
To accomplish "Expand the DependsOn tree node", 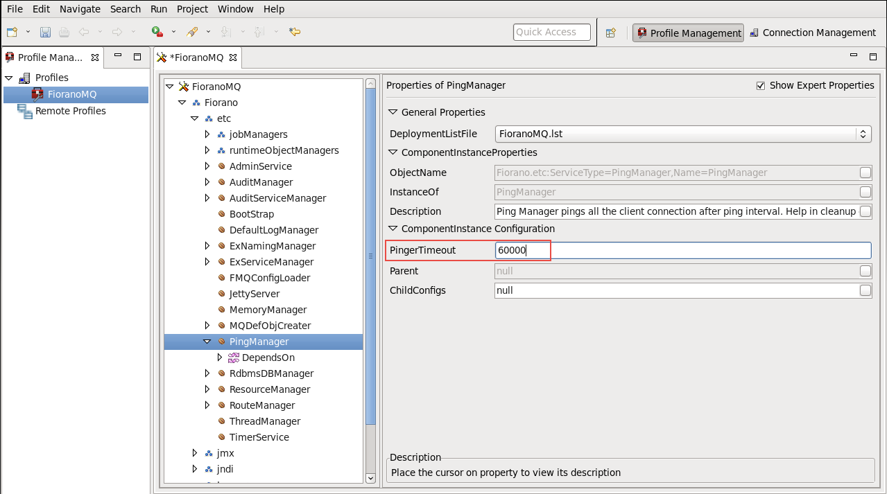I will pyautogui.click(x=220, y=358).
